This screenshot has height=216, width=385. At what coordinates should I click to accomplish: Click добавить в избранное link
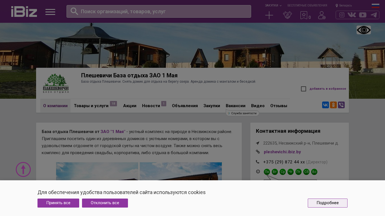328,89
